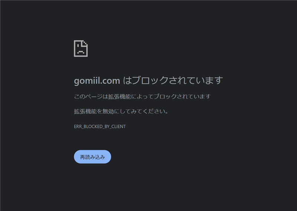Click the characters 込み on the reload button

100,157
